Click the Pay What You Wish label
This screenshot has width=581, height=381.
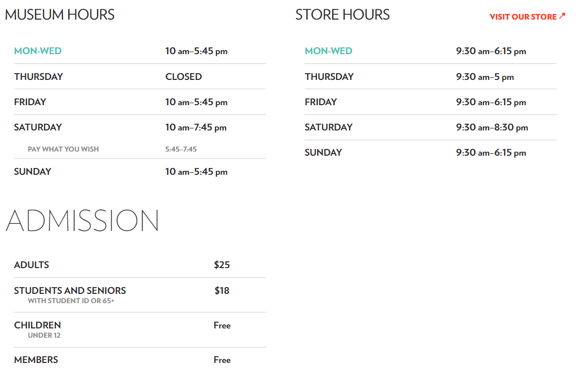click(64, 149)
